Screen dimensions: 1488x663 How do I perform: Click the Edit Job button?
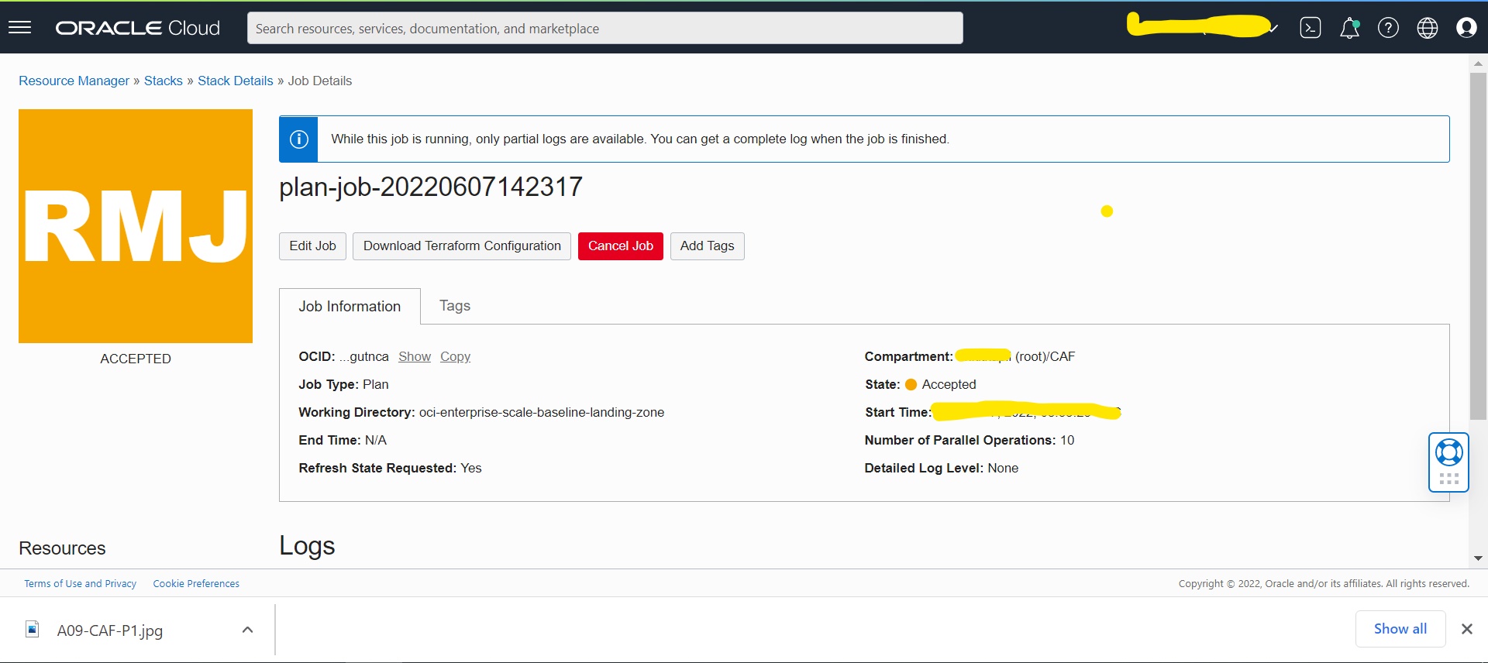point(312,246)
